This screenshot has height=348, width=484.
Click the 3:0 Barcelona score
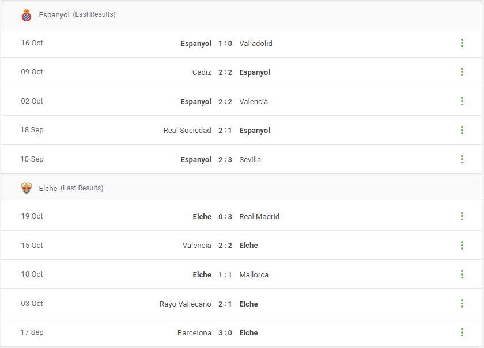[225, 333]
